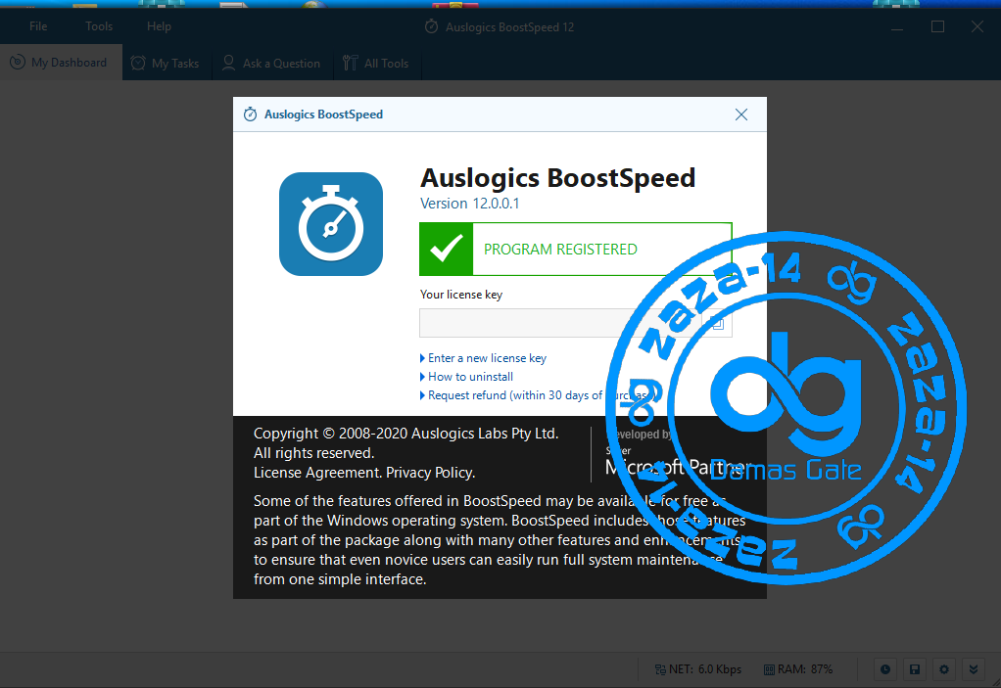Open the File menu

pos(38,26)
